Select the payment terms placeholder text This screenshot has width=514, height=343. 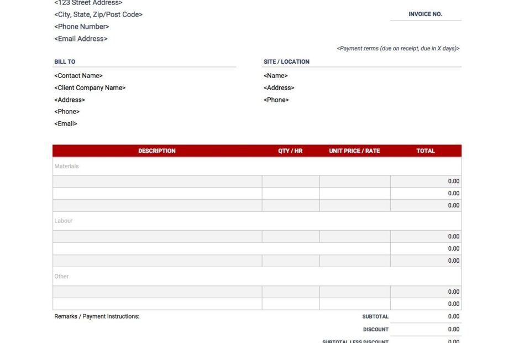tap(397, 48)
